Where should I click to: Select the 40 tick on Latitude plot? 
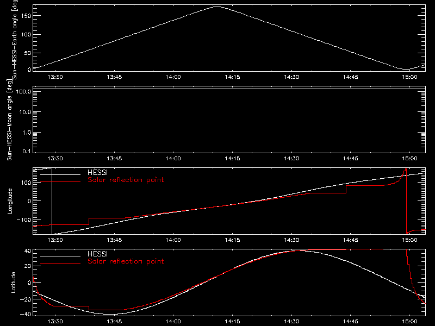pos(28,251)
